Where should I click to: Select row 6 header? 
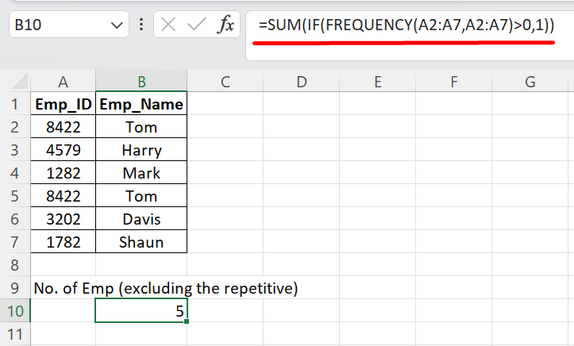point(14,219)
